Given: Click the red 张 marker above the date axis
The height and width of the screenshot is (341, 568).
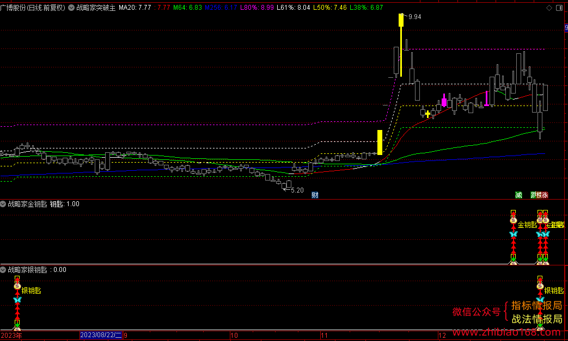Looking at the screenshot, I should [x=545, y=195].
